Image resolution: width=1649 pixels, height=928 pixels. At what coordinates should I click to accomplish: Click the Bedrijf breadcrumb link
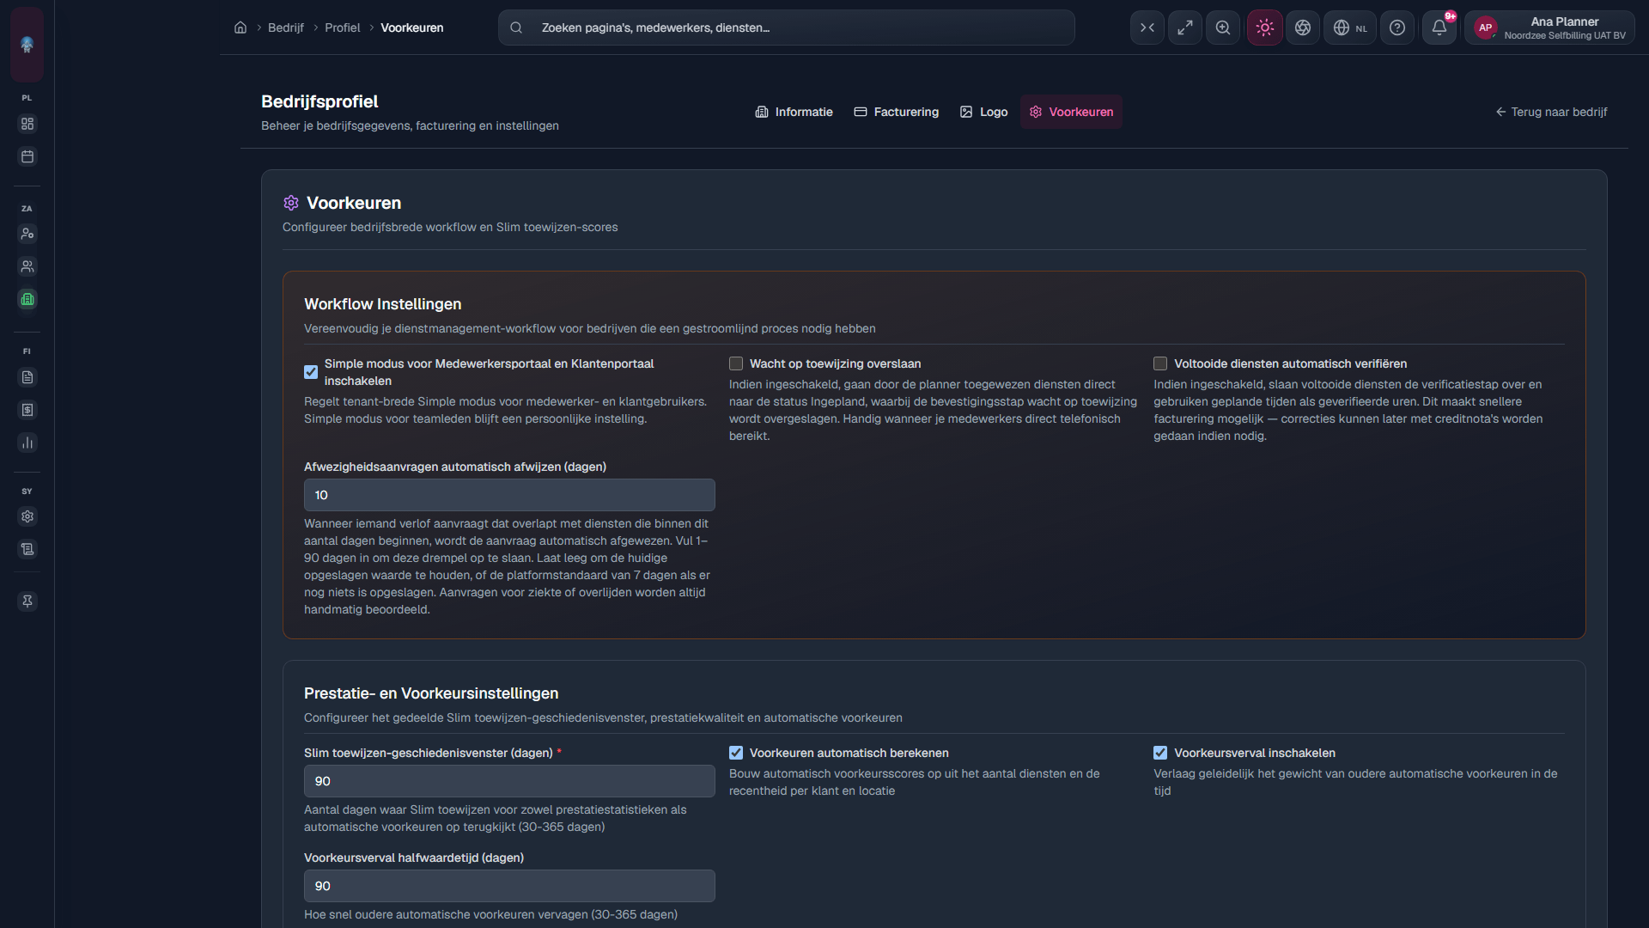[286, 27]
